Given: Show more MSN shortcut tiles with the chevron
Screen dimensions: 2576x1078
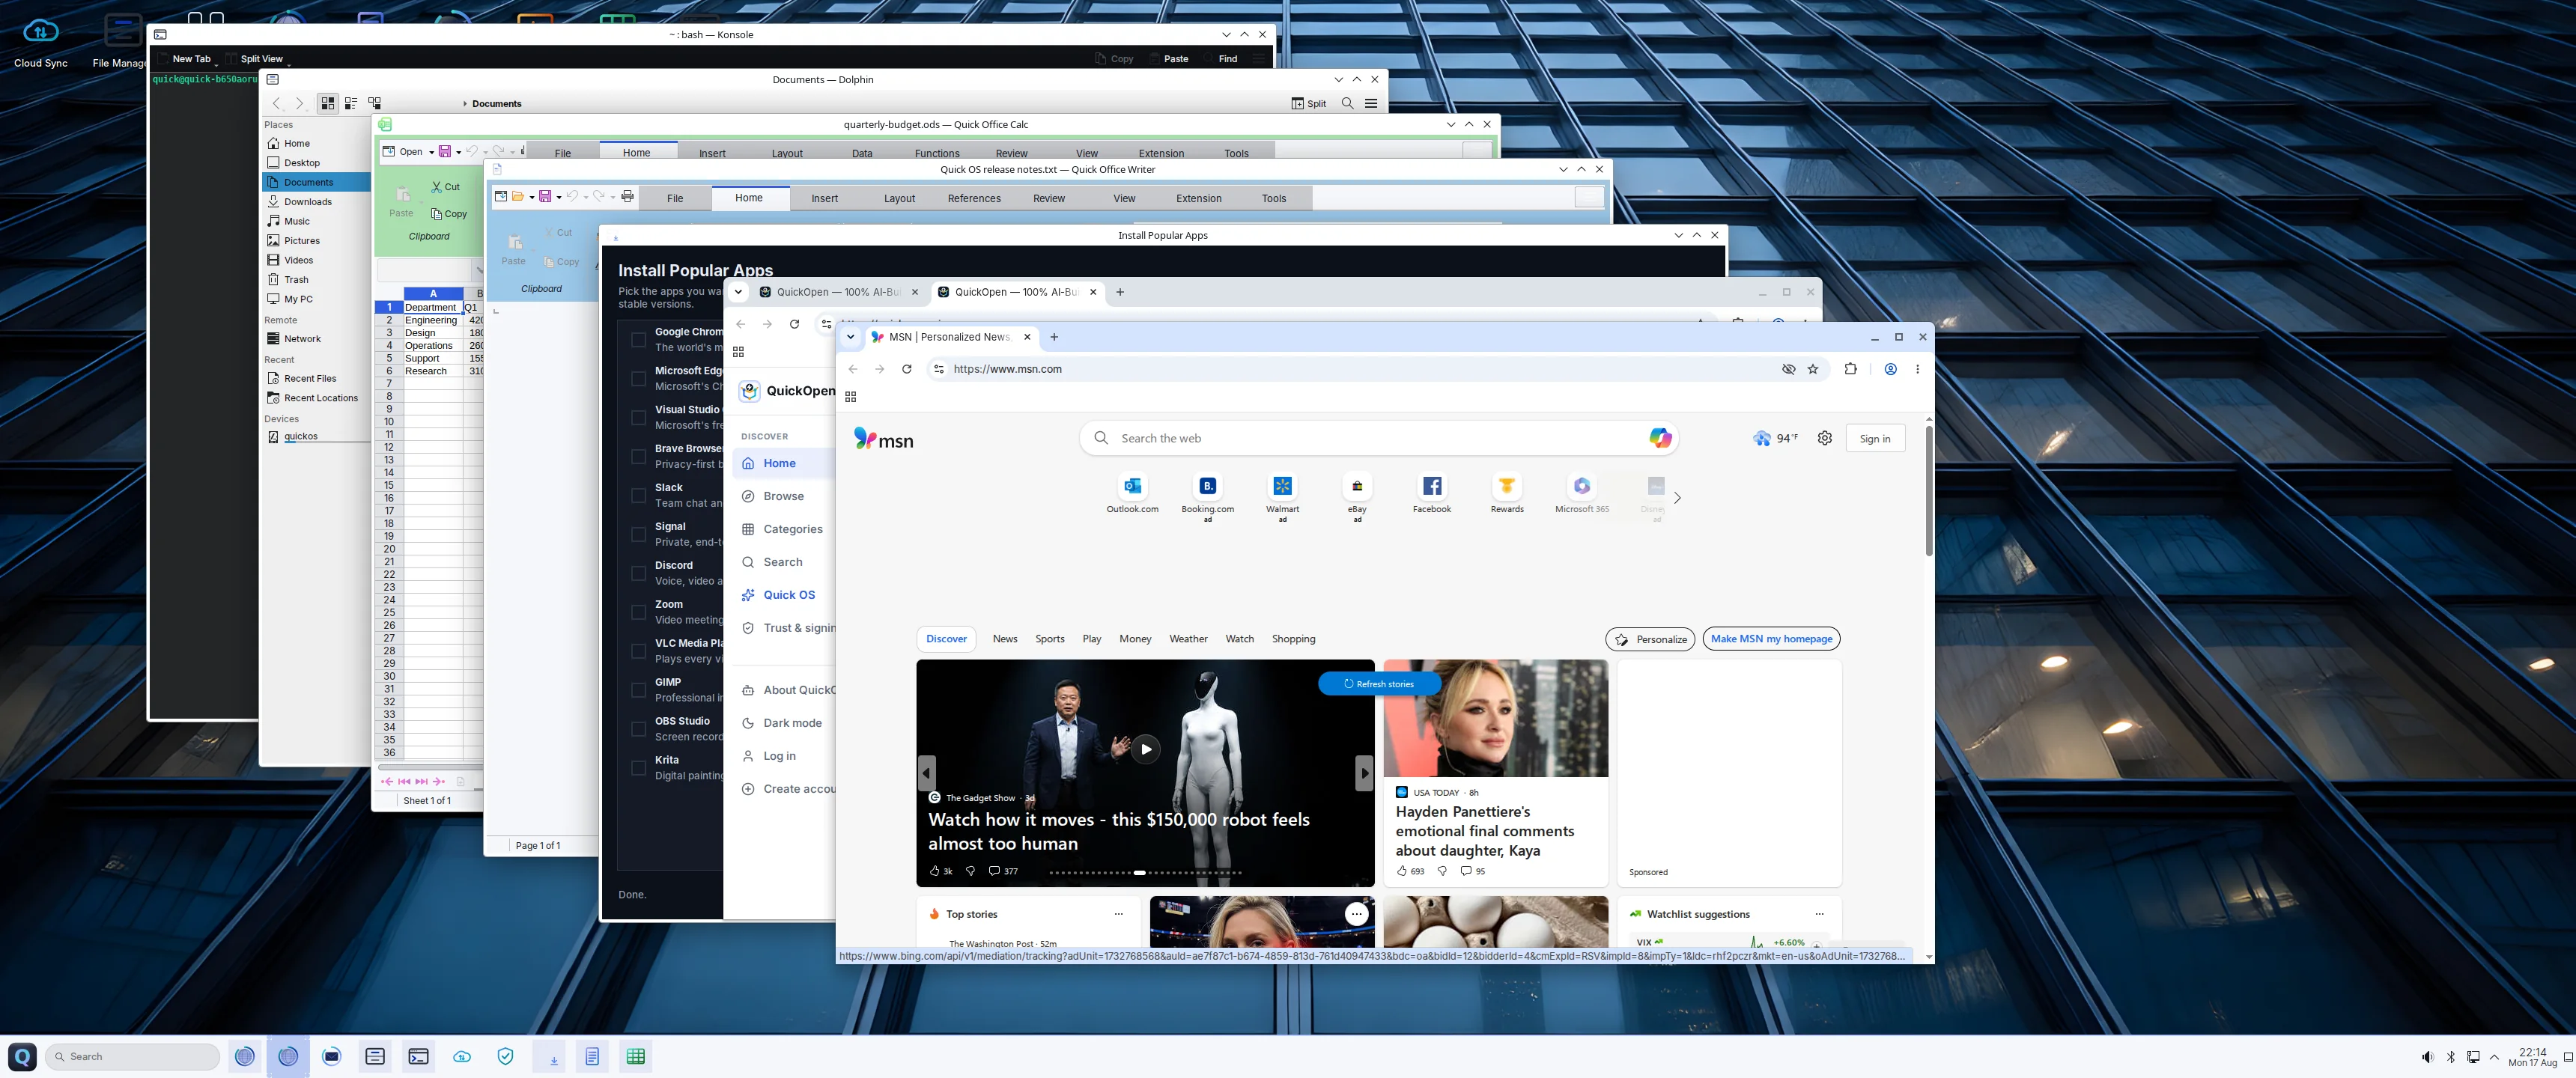Looking at the screenshot, I should (x=1677, y=497).
